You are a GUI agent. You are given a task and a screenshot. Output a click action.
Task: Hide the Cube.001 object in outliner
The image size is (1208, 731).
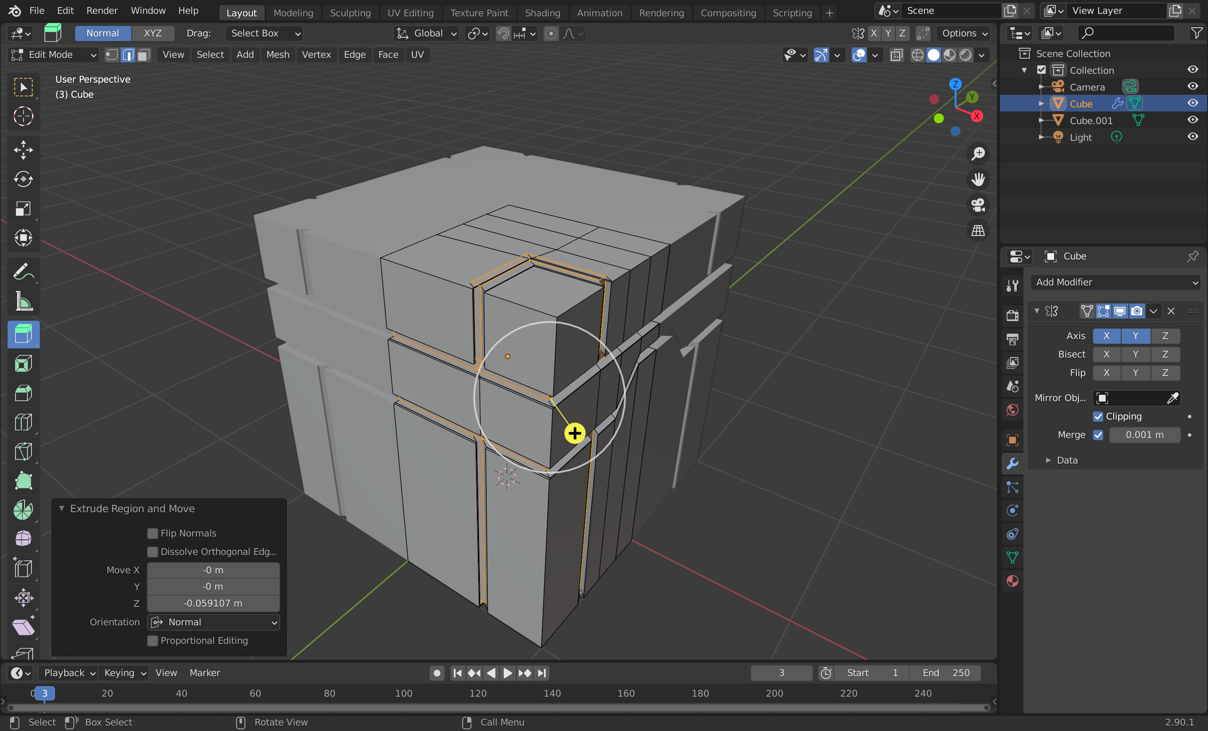click(x=1192, y=120)
